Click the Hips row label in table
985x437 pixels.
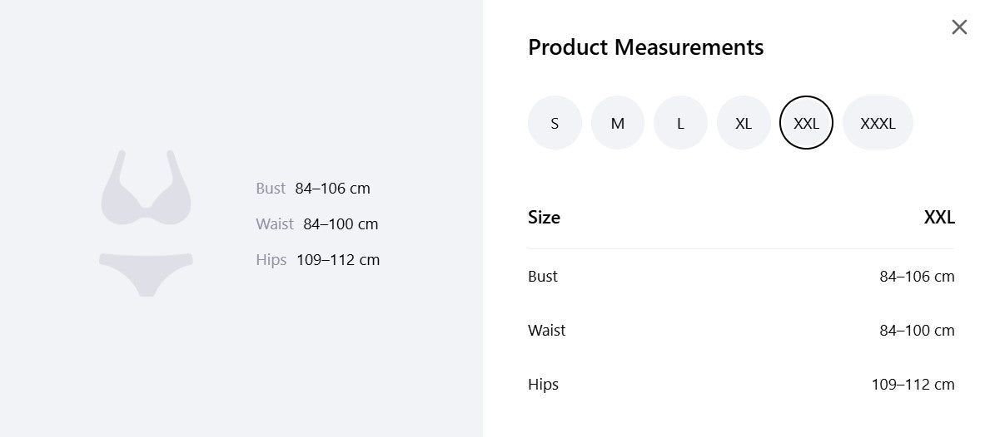pyautogui.click(x=543, y=385)
